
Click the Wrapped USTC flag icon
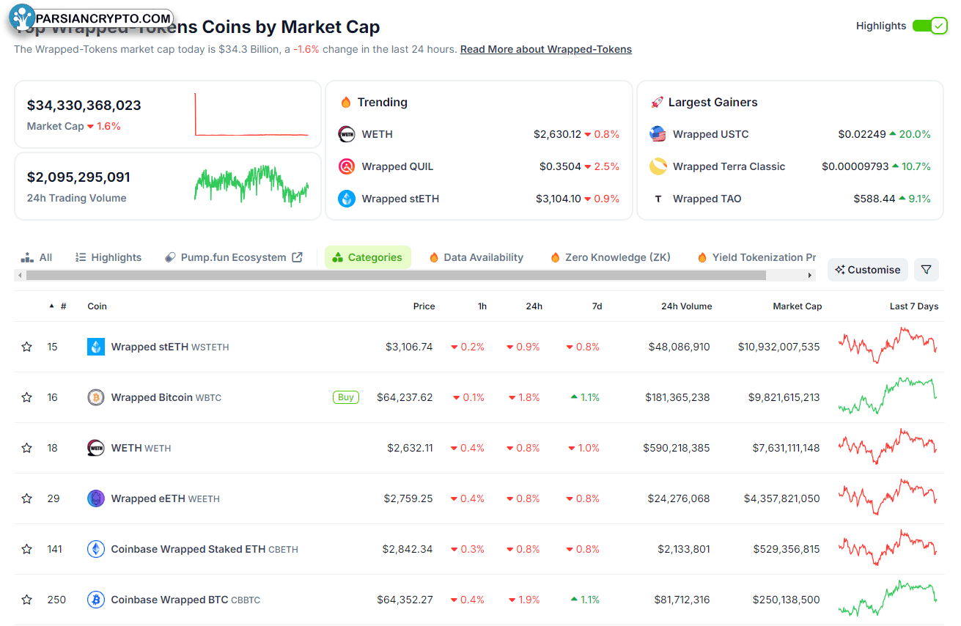point(658,134)
